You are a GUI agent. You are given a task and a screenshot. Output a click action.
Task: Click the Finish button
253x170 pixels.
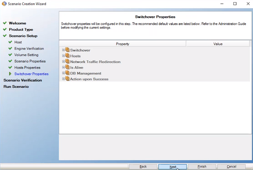tap(202, 167)
